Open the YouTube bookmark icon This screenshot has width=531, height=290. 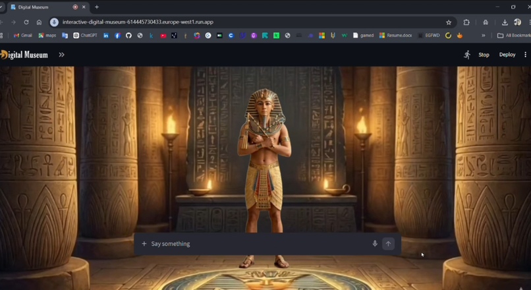[x=163, y=35]
